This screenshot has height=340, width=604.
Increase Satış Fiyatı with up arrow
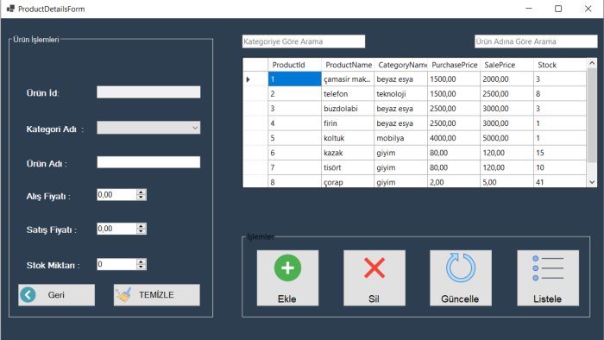142,226
